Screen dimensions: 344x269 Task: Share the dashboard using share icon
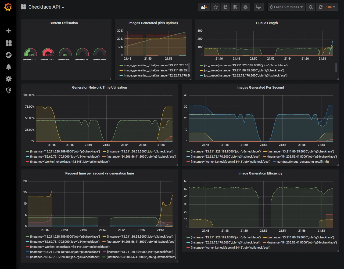coord(225,7)
